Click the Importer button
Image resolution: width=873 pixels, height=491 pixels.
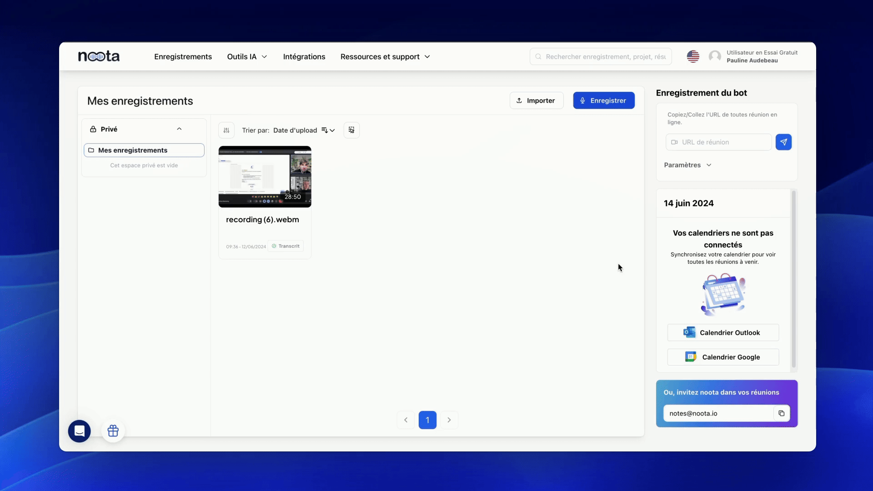[536, 100]
